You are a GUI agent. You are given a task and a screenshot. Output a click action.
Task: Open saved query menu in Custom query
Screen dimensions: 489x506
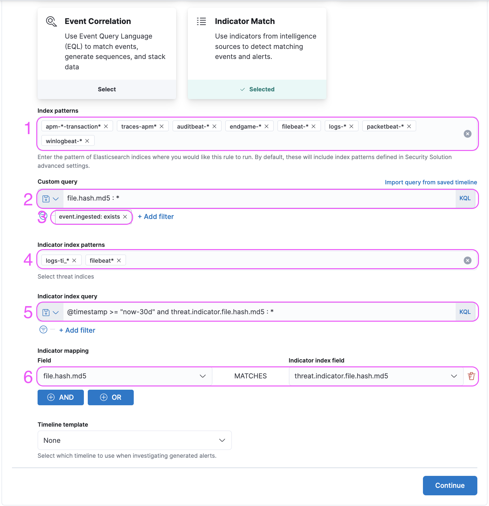[x=51, y=199]
